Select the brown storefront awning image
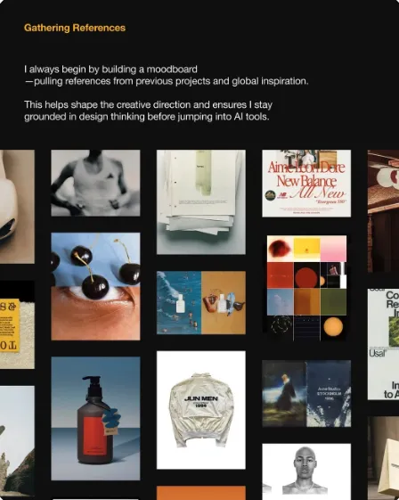 tap(383, 211)
